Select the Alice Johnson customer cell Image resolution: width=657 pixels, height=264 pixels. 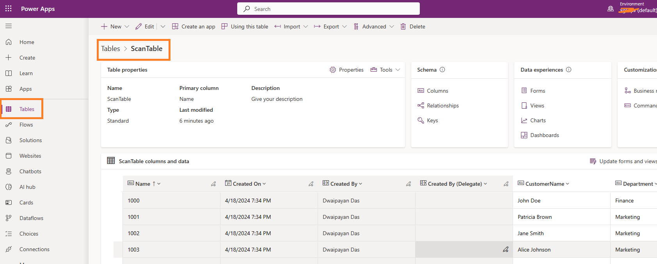pos(561,250)
